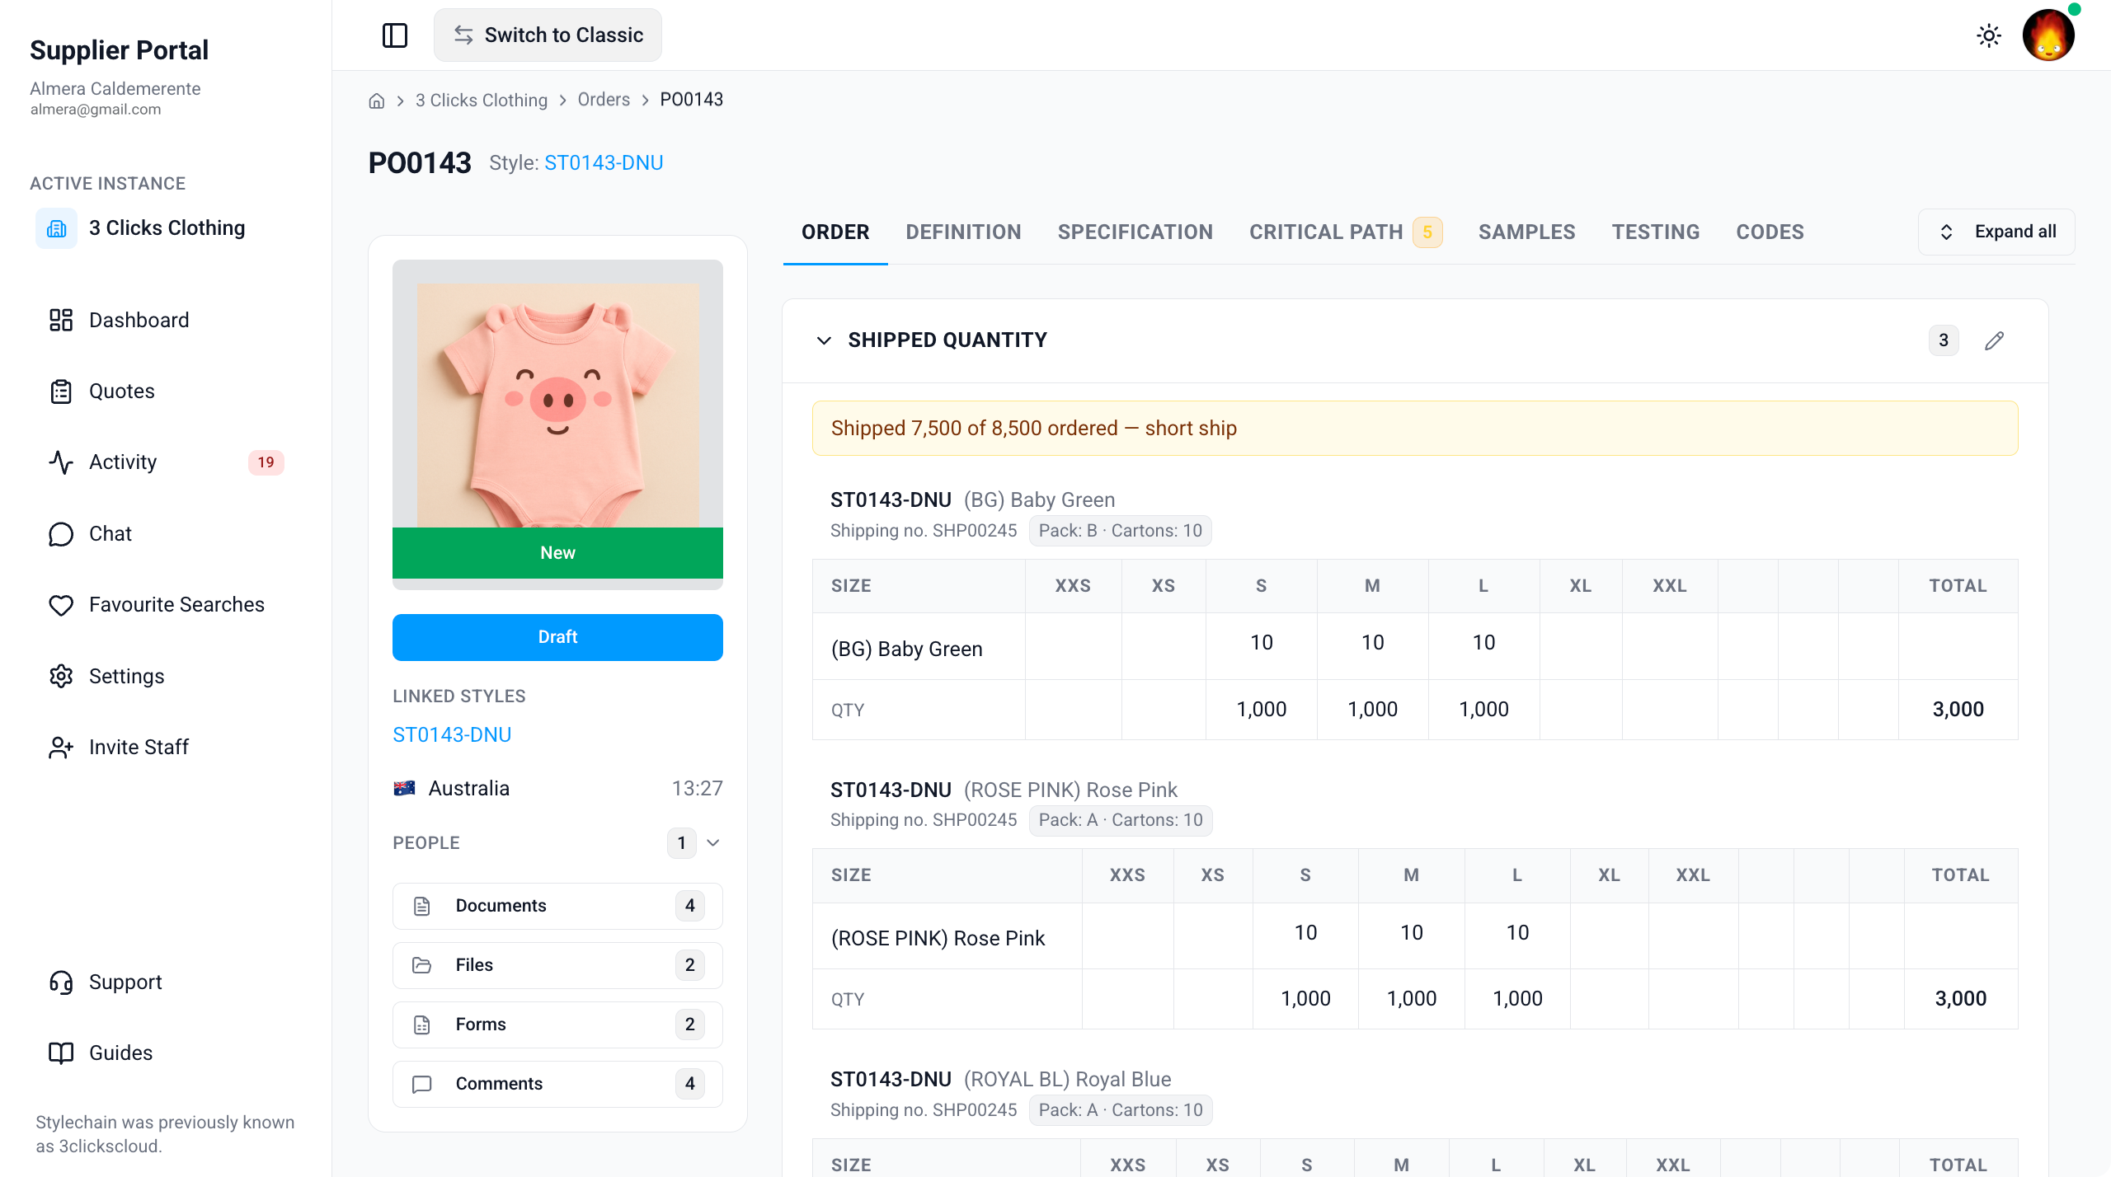Click the Comments count 4

(689, 1084)
